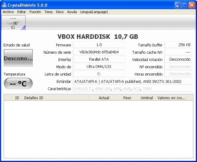This screenshot has height=162, width=197.
Task: Open the Lengua(Language) menu
Action: (94, 12)
